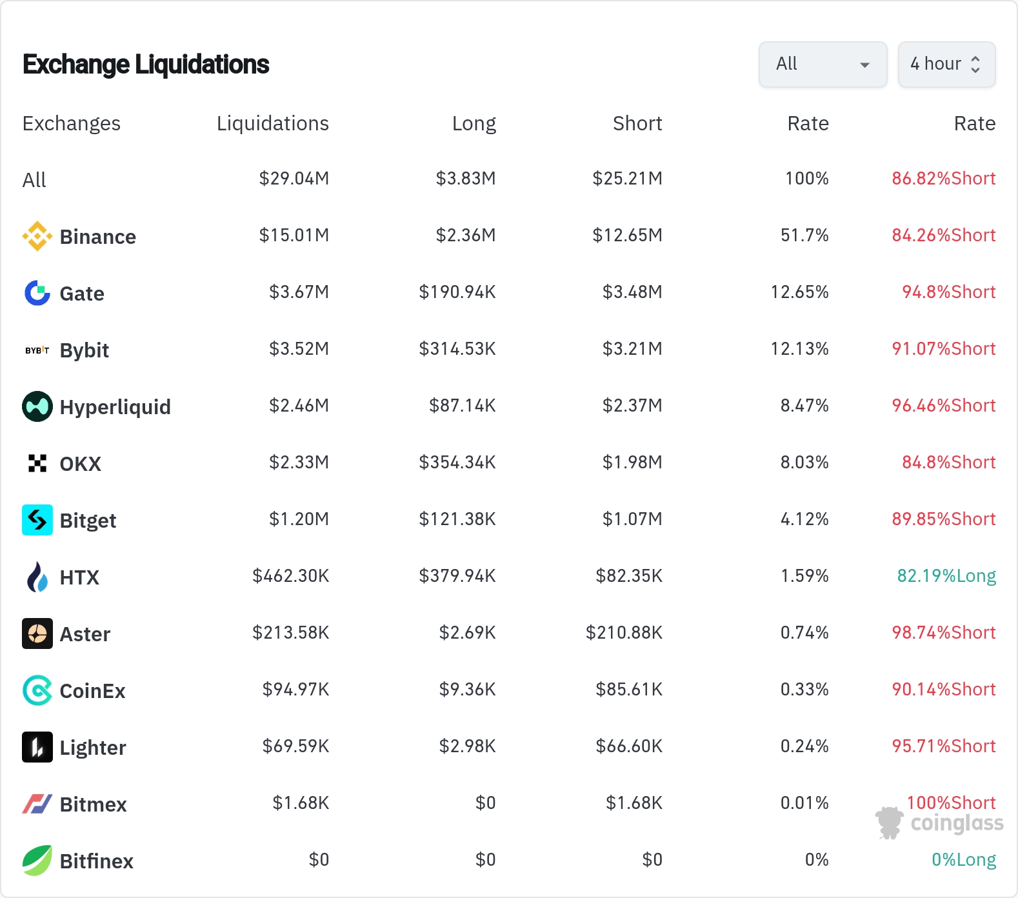Click the Gate exchange logo icon
Image resolution: width=1018 pixels, height=898 pixels.
tap(37, 293)
